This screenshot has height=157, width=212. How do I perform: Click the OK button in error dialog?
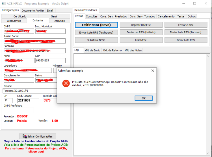144,98
